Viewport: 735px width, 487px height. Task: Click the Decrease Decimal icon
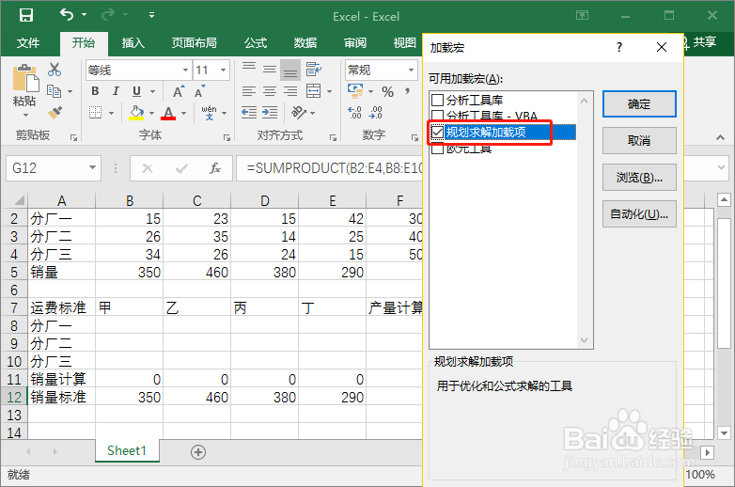point(375,113)
